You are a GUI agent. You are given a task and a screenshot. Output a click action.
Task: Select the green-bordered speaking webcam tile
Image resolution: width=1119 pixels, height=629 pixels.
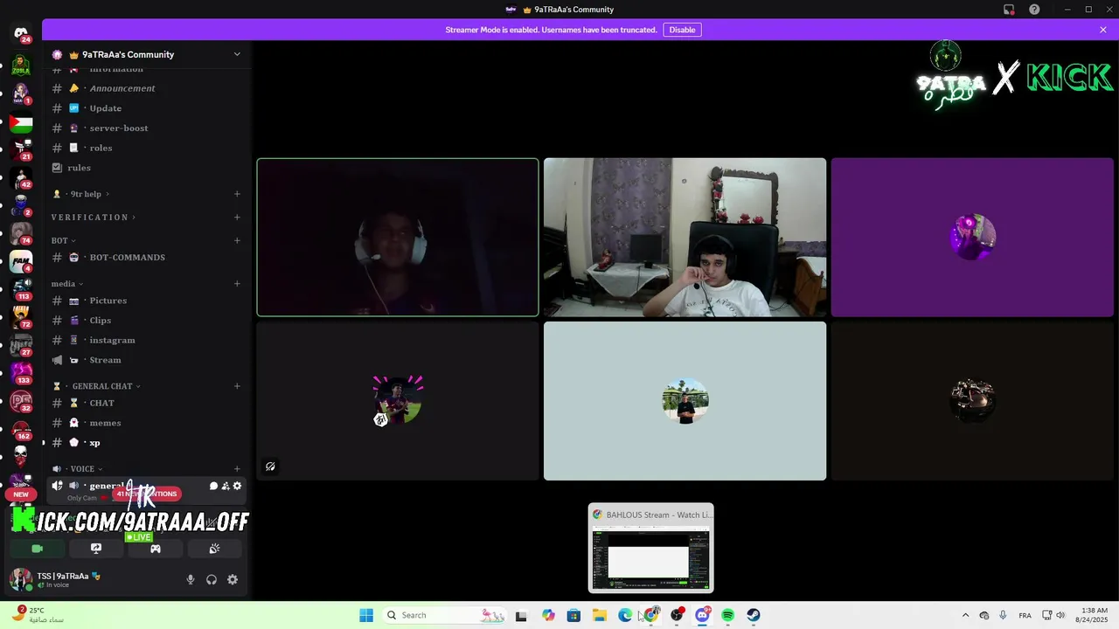(x=398, y=237)
